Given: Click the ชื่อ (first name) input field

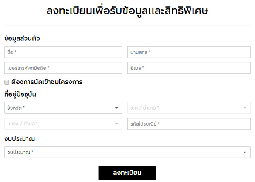Looking at the screenshot, I should tap(63, 52).
